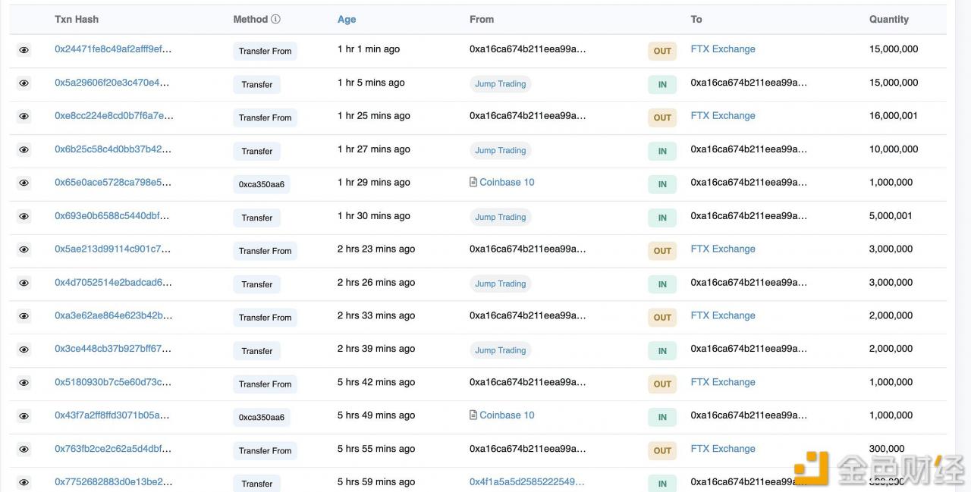Go to transaction 0x65e0ace5728ca798e5
971x492 pixels.
click(x=113, y=183)
